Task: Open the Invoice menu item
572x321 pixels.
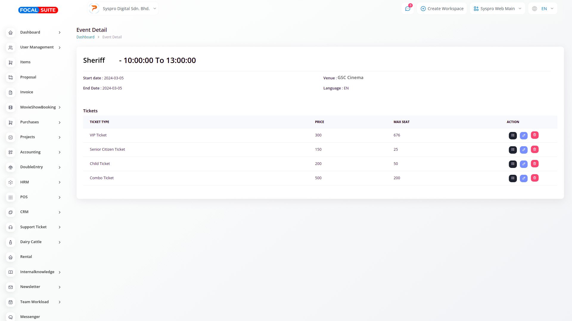Action: point(27,92)
